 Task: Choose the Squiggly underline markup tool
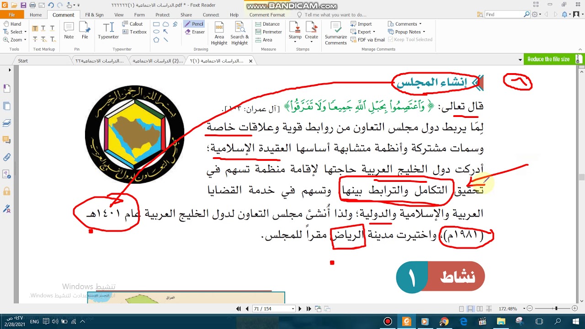pos(44,28)
